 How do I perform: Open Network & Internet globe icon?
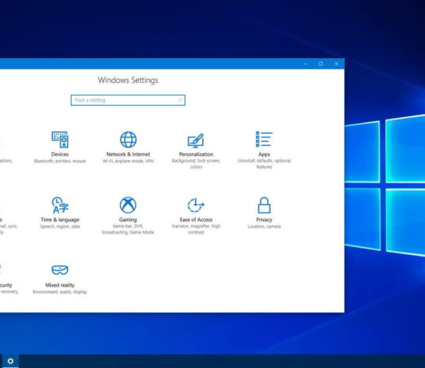click(128, 139)
